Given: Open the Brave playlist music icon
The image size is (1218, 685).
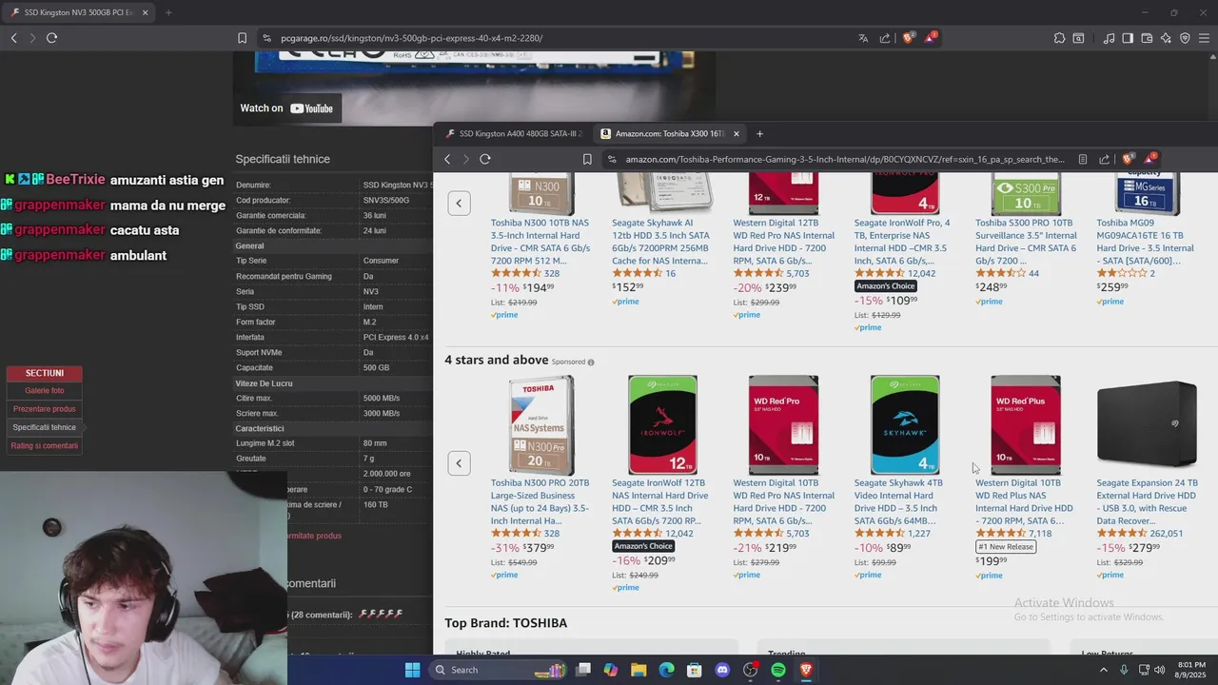Looking at the screenshot, I should [1109, 38].
